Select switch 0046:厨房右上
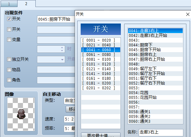Screen dimensions: 191x137 (x=155, y=55)
